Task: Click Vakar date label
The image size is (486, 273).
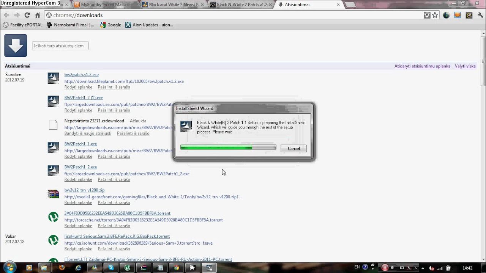Action: [11, 236]
